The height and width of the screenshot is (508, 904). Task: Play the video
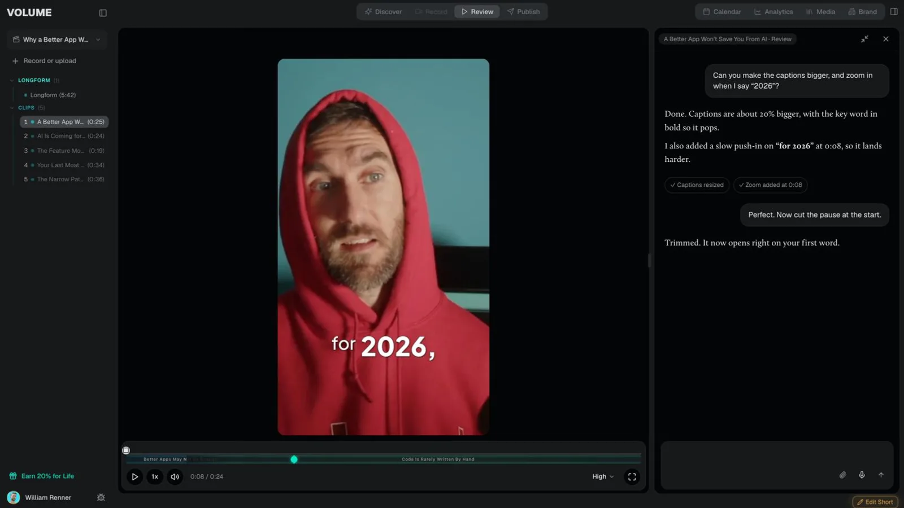point(134,476)
